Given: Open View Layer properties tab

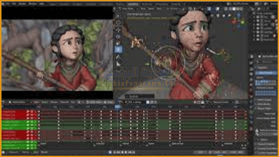Looking at the screenshot, I should pyautogui.click(x=251, y=74).
